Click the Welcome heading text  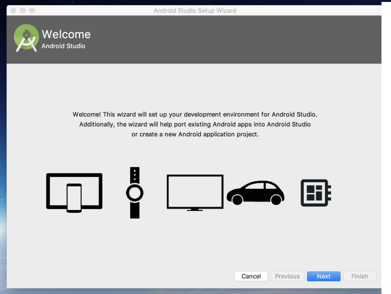pyautogui.click(x=66, y=34)
